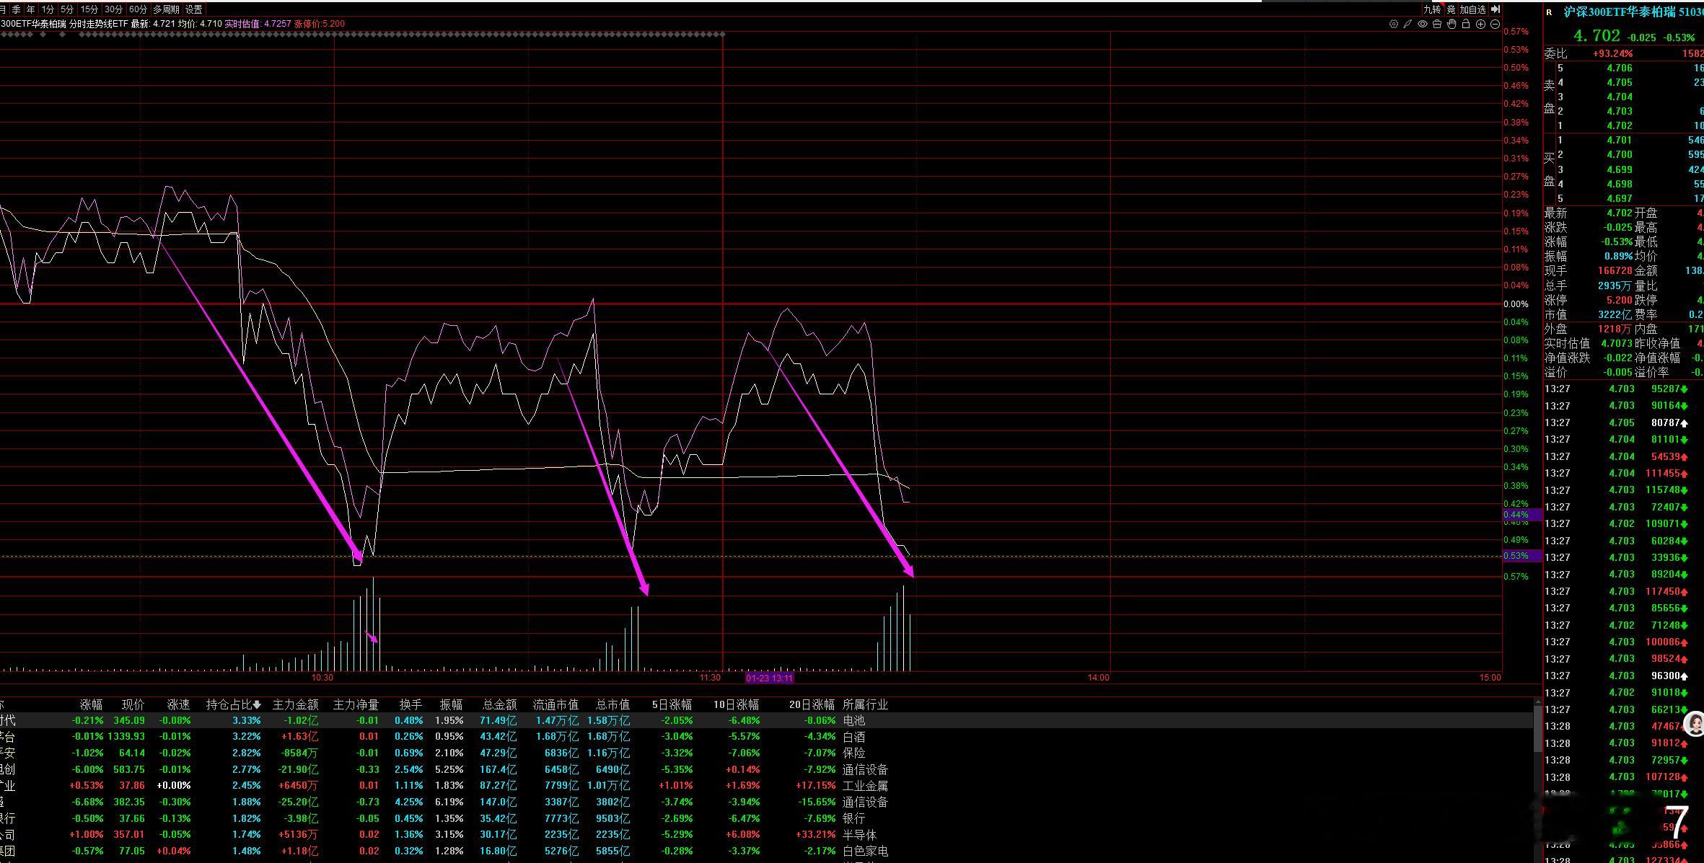Click 加自选 to add to watchlist
The height and width of the screenshot is (863, 1704).
(x=1472, y=9)
